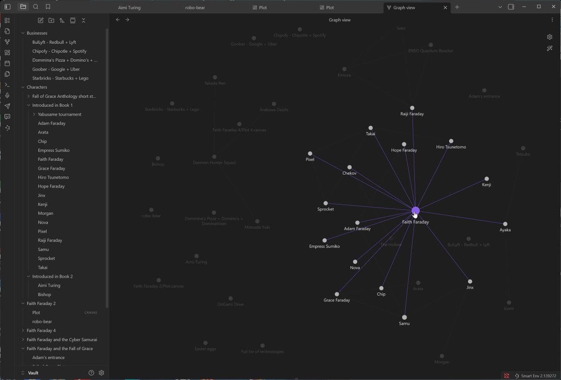Toggle the right sidebar panel icon
The height and width of the screenshot is (380, 561).
[511, 7]
